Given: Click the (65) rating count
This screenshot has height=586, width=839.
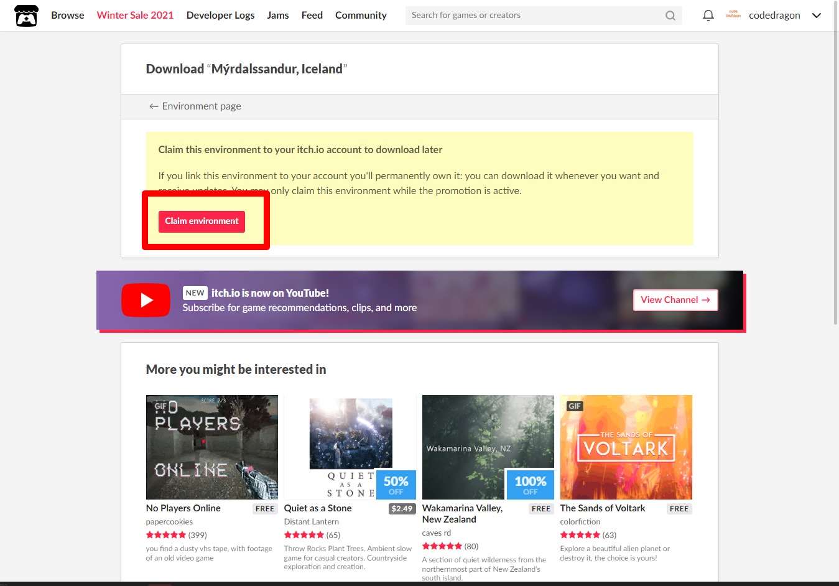Looking at the screenshot, I should click(333, 535).
